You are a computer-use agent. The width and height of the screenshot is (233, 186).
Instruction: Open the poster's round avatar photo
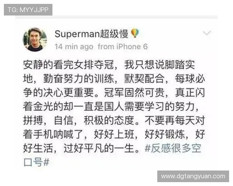[x=35, y=40]
